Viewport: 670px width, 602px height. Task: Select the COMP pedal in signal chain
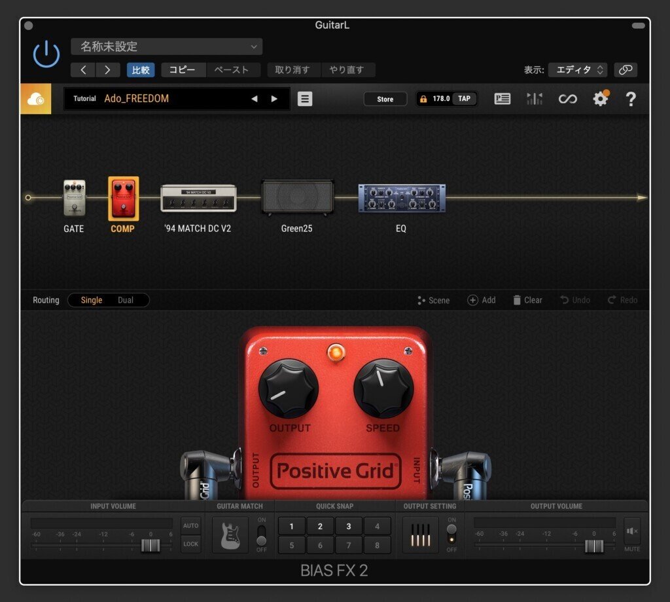pyautogui.click(x=123, y=198)
